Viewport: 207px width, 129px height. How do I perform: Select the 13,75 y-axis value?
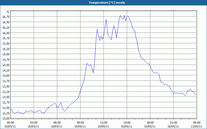[x=6, y=81]
